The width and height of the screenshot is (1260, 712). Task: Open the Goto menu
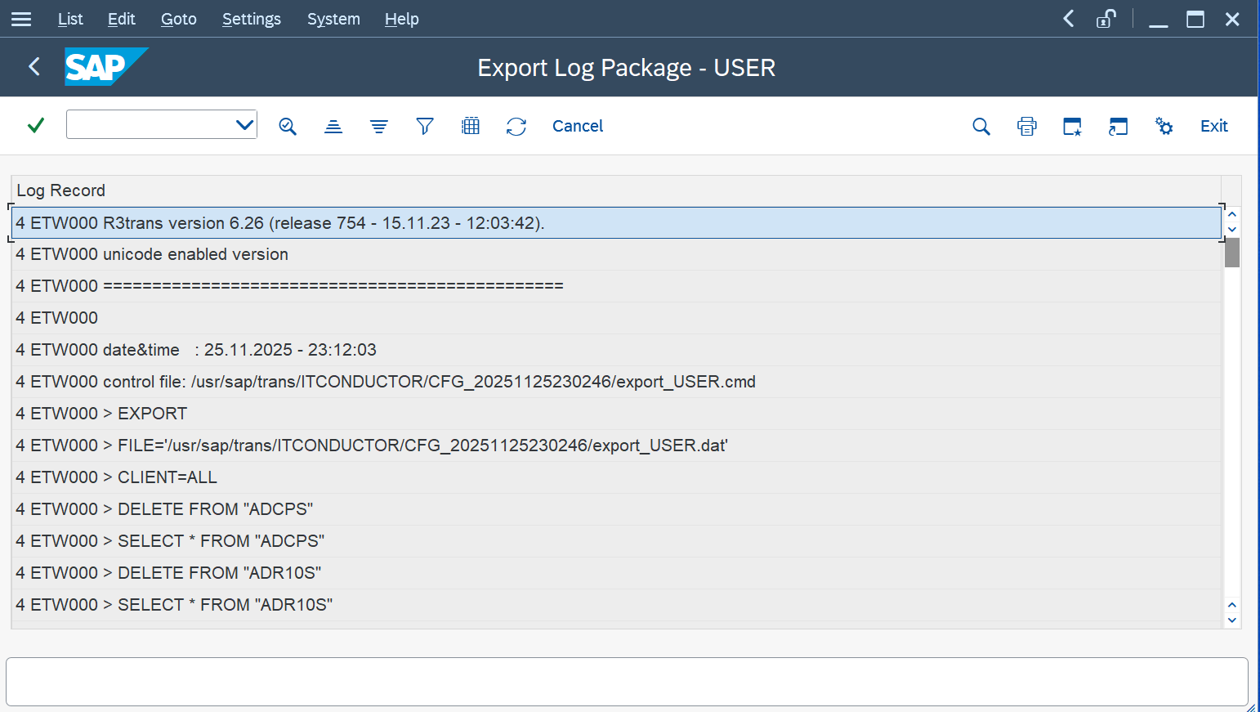(x=178, y=19)
